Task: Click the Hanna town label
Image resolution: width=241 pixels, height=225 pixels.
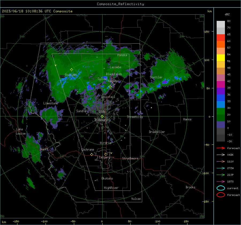Action: click(x=187, y=119)
